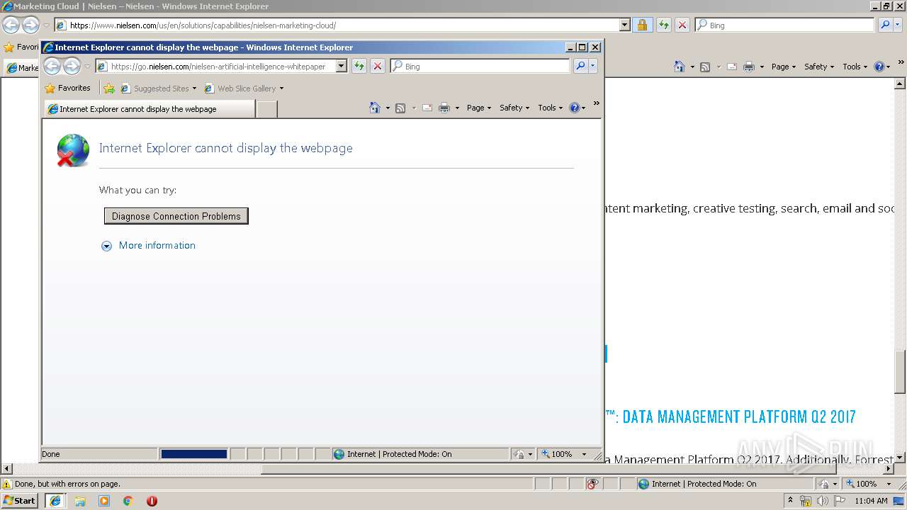The image size is (907, 510).
Task: Open zoom level dropdown in front window status bar
Action: [x=585, y=454]
